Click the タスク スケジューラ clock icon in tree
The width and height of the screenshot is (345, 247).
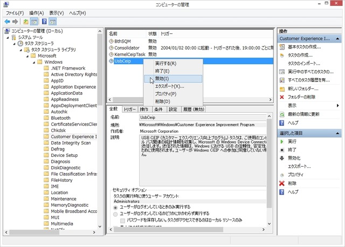coord(20,43)
